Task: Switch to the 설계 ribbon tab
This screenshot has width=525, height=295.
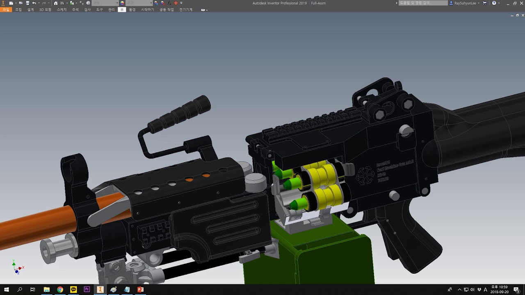Action: 31,9
